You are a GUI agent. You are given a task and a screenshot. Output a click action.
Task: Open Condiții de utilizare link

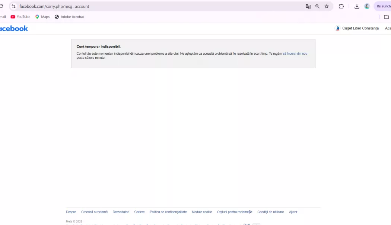pyautogui.click(x=271, y=212)
